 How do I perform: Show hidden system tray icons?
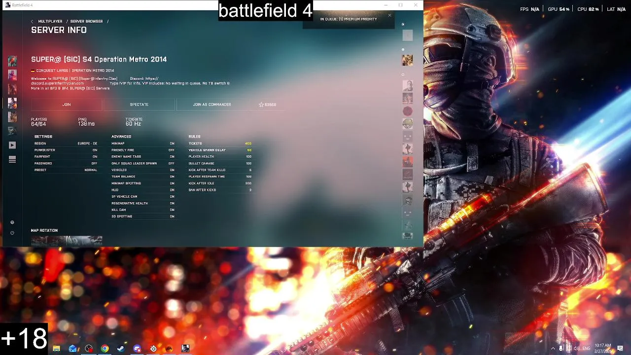[x=553, y=349]
